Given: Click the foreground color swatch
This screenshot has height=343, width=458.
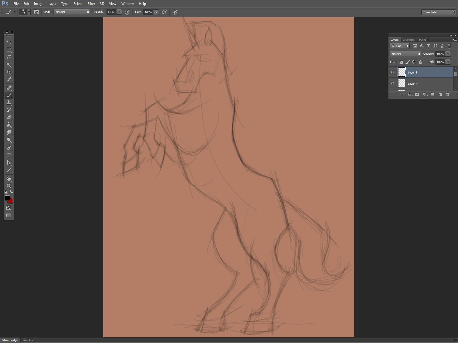Looking at the screenshot, I should coord(7,198).
